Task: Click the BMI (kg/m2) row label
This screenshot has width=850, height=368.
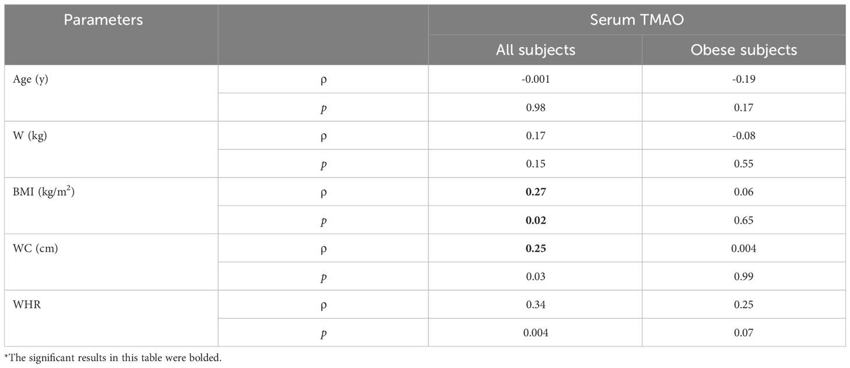Action: (x=44, y=192)
